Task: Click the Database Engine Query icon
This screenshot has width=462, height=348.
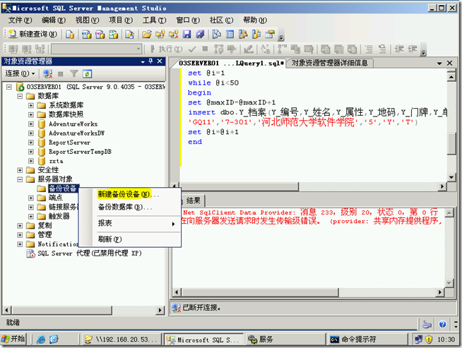Action: (x=70, y=34)
